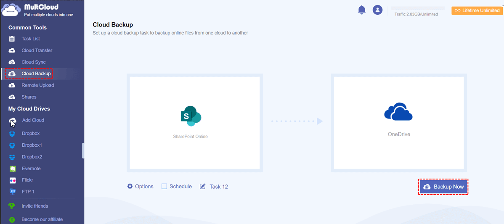Image resolution: width=504 pixels, height=224 pixels.
Task: Click the Common Tools section heading
Action: 27,28
